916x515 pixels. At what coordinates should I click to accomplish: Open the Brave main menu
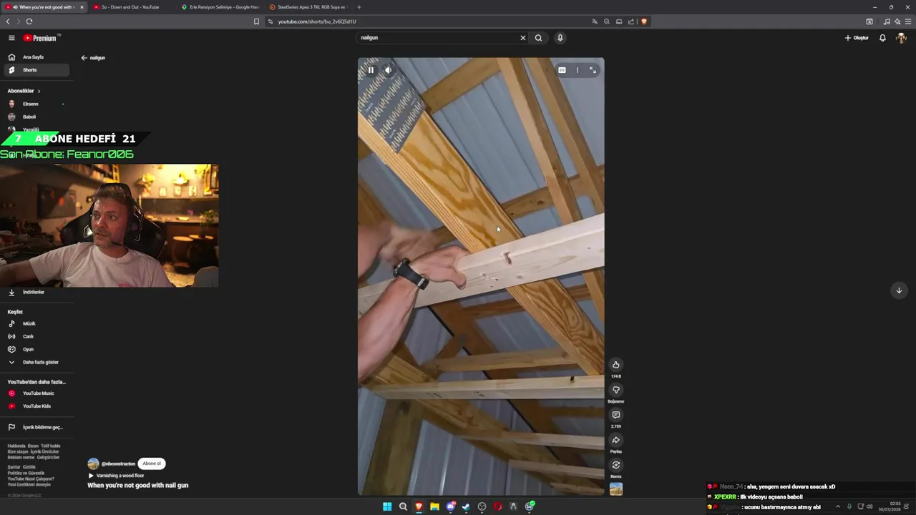point(908,21)
